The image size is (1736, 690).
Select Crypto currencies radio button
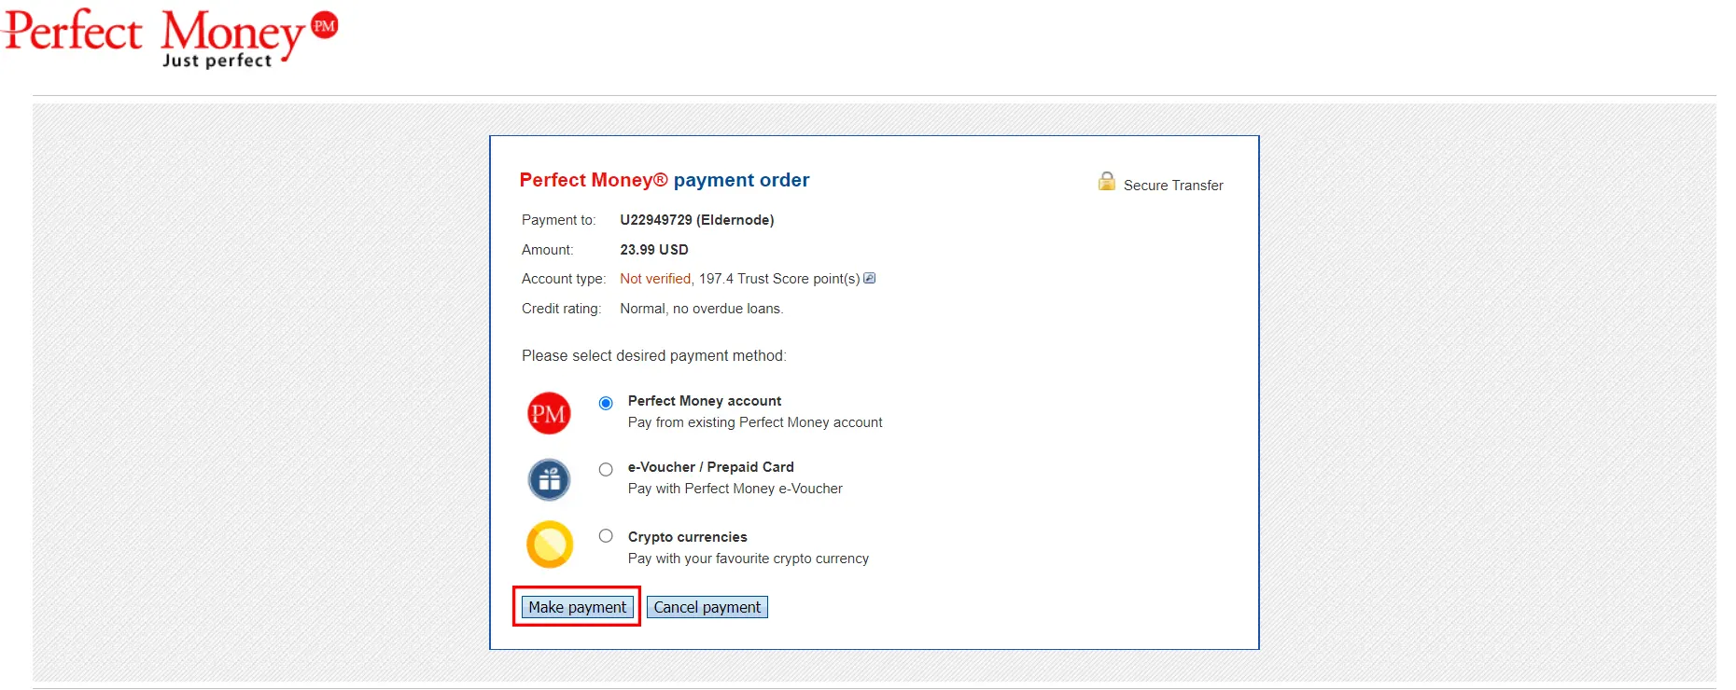pos(606,535)
